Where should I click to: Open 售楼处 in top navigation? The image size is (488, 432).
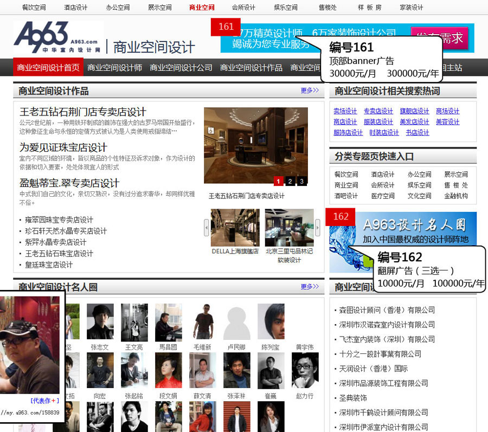tap(328, 7)
